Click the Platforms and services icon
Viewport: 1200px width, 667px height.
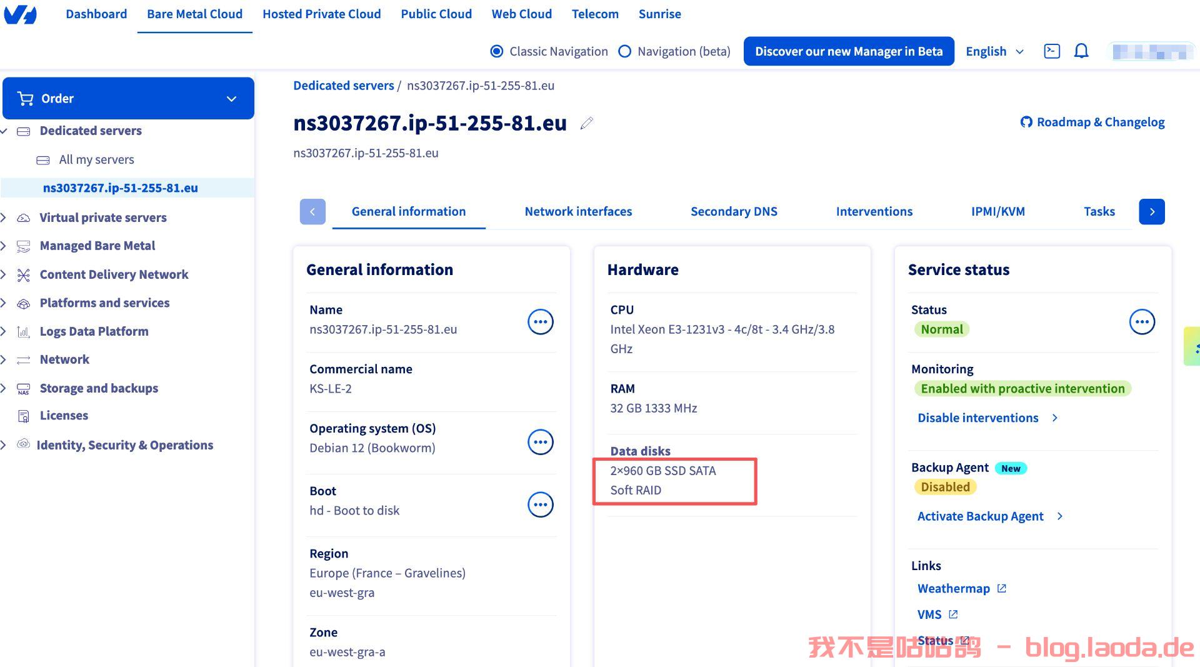point(23,303)
